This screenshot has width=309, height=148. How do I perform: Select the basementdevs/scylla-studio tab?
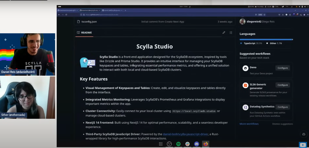click(x=90, y=10)
